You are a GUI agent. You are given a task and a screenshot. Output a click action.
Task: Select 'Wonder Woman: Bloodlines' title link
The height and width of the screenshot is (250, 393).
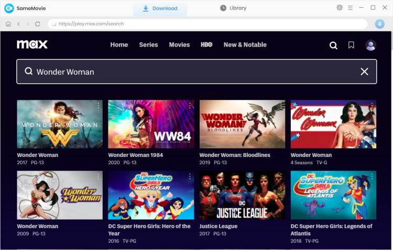pos(235,155)
